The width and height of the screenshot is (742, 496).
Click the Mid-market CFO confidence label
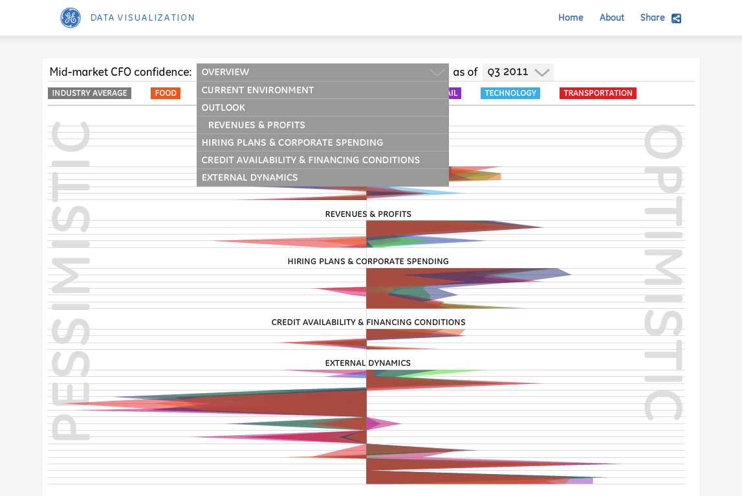(x=121, y=72)
